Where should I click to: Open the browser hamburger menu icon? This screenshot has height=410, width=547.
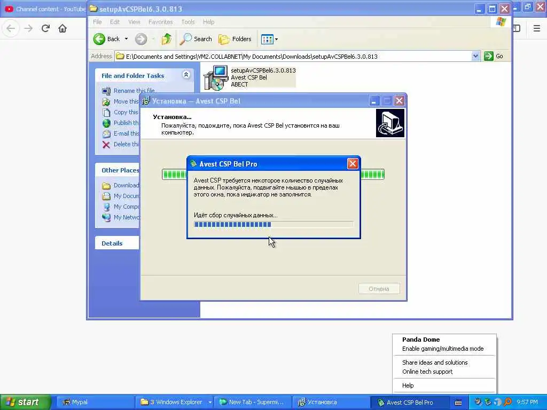pyautogui.click(x=536, y=28)
